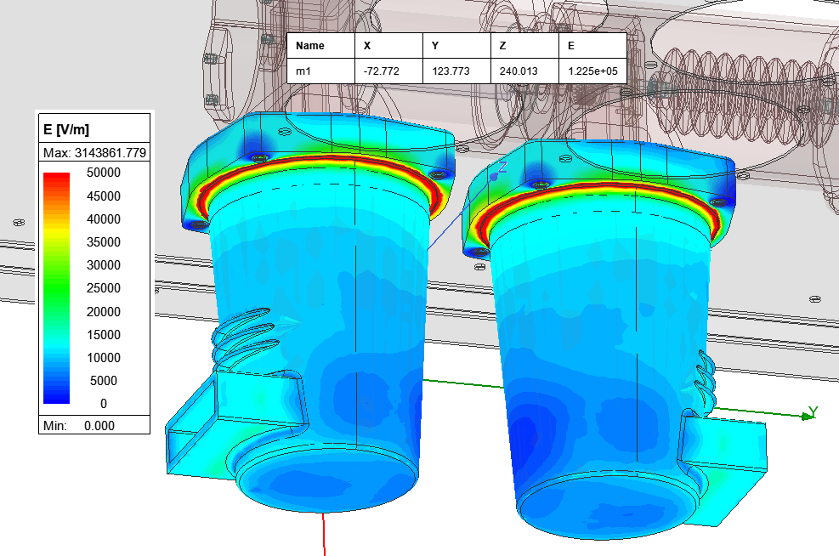Click the blue Z axis label
The width and height of the screenshot is (839, 556).
coord(502,167)
